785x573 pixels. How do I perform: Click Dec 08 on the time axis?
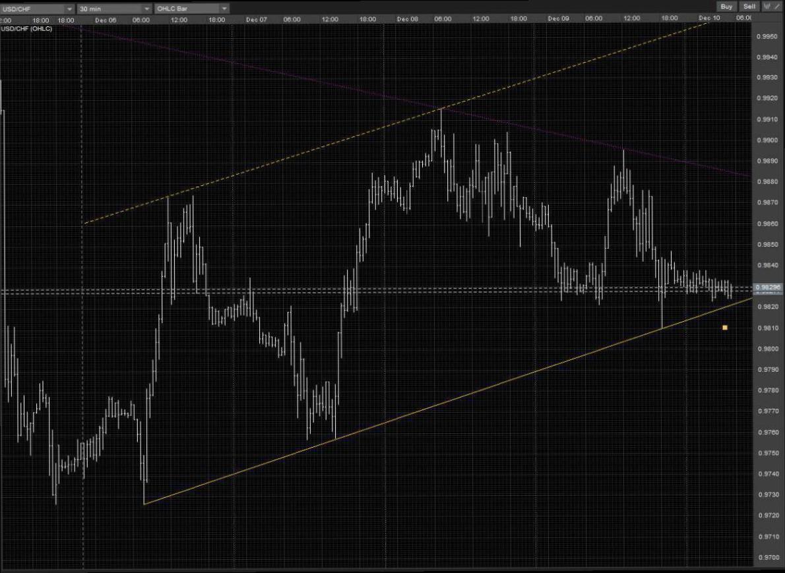point(408,20)
